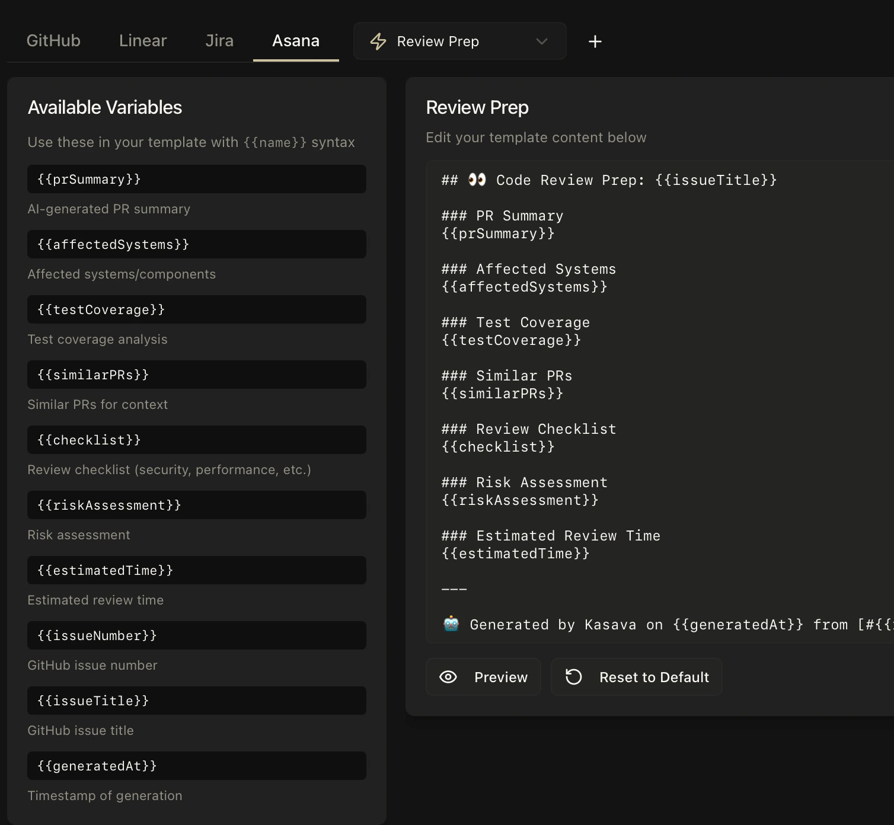Switch to the GitHub tab
The width and height of the screenshot is (894, 825).
(x=53, y=40)
